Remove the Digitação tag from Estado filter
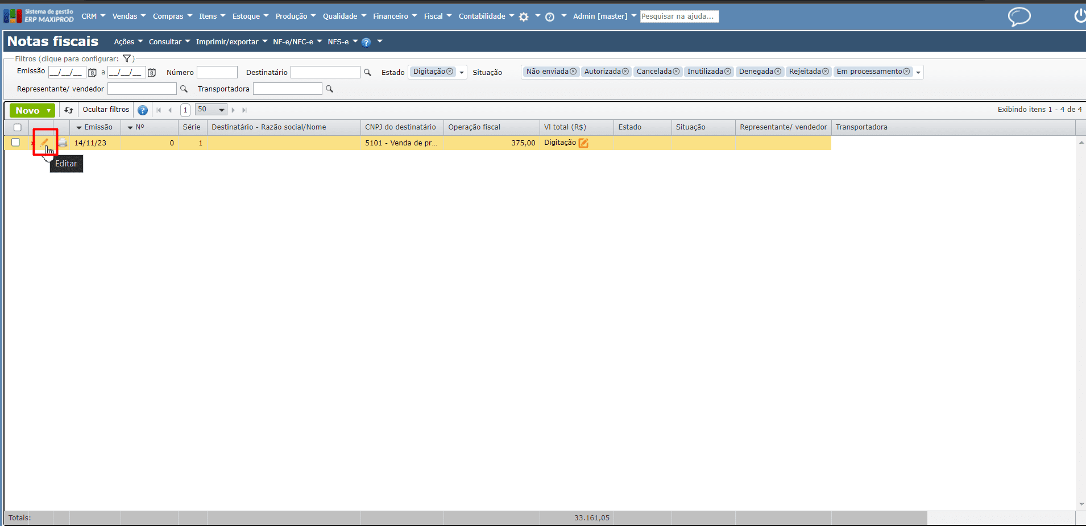Viewport: 1086px width, 526px height. coord(450,72)
